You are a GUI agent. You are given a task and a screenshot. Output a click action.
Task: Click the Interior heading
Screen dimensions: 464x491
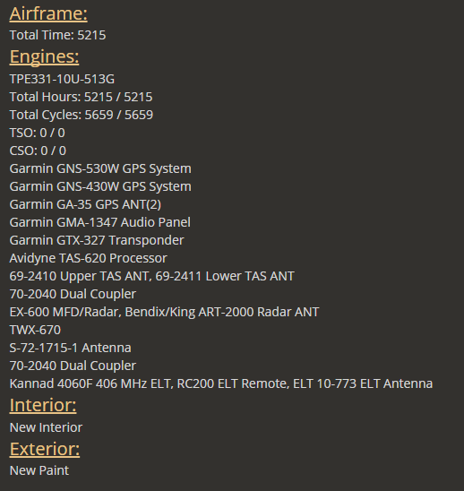pos(43,405)
